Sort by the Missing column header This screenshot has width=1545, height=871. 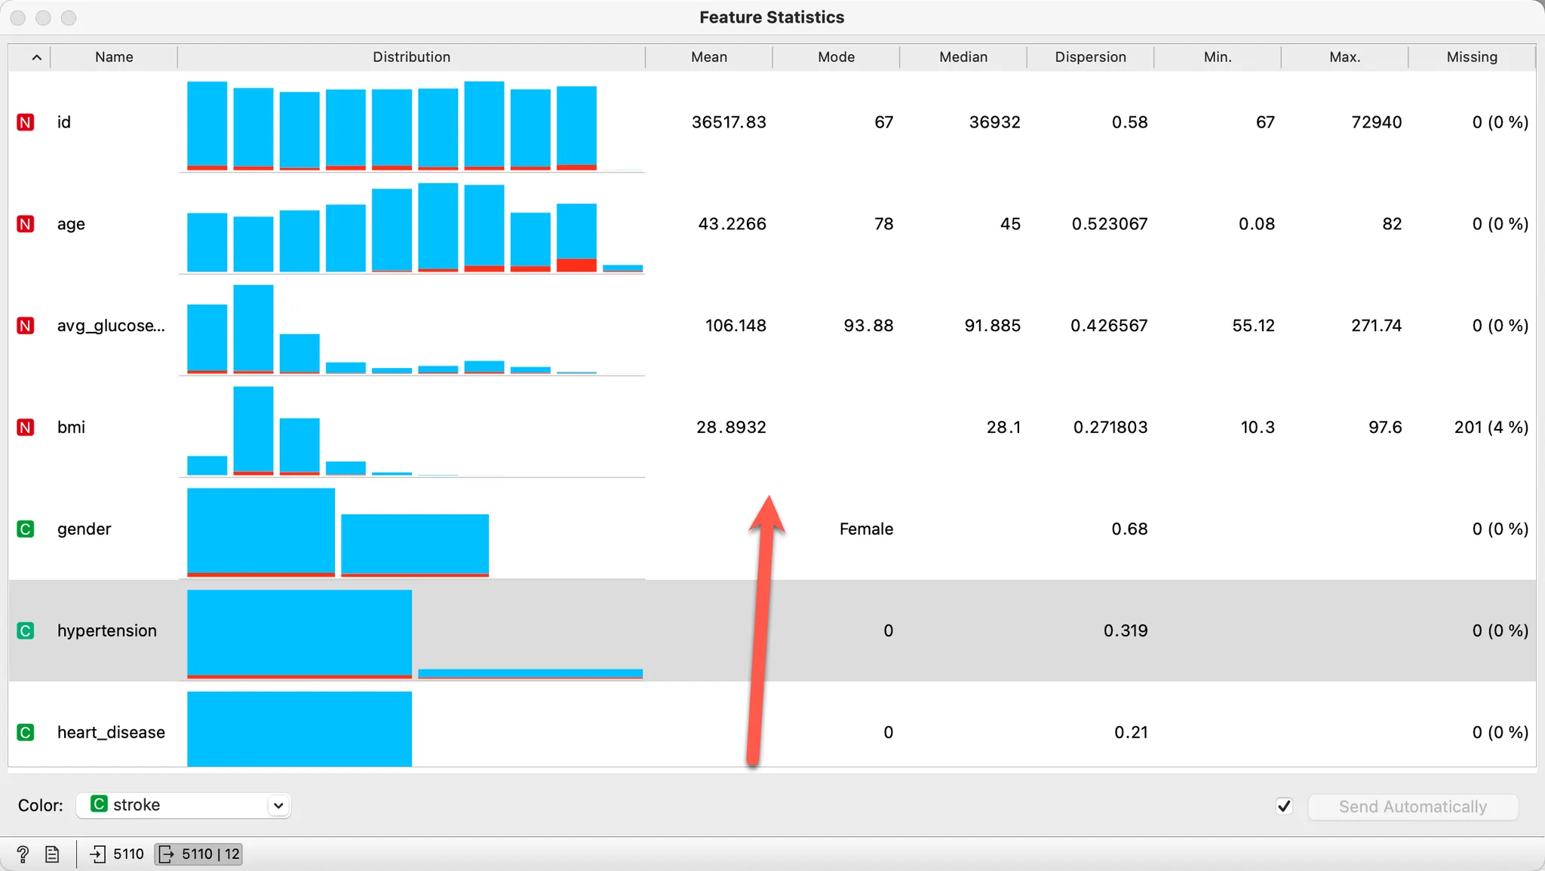point(1471,57)
